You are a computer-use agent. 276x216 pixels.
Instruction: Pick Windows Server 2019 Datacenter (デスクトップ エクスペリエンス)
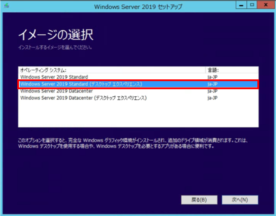coord(138,98)
